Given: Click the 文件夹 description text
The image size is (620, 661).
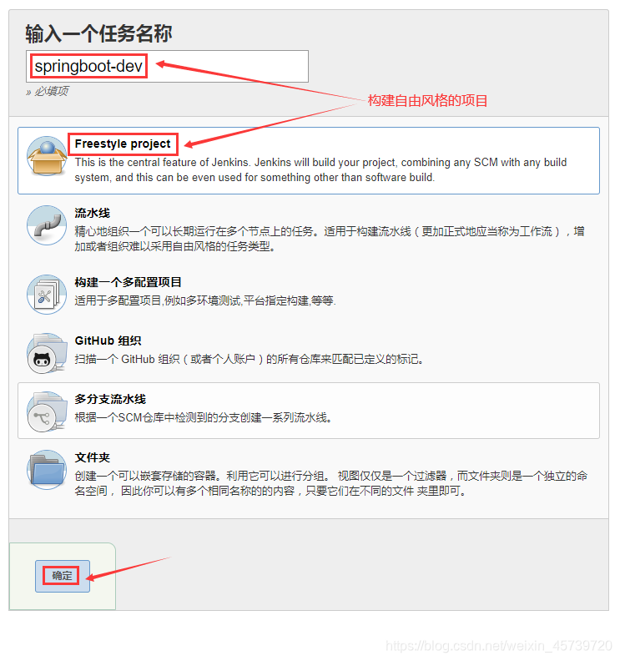Looking at the screenshot, I should 331,483.
